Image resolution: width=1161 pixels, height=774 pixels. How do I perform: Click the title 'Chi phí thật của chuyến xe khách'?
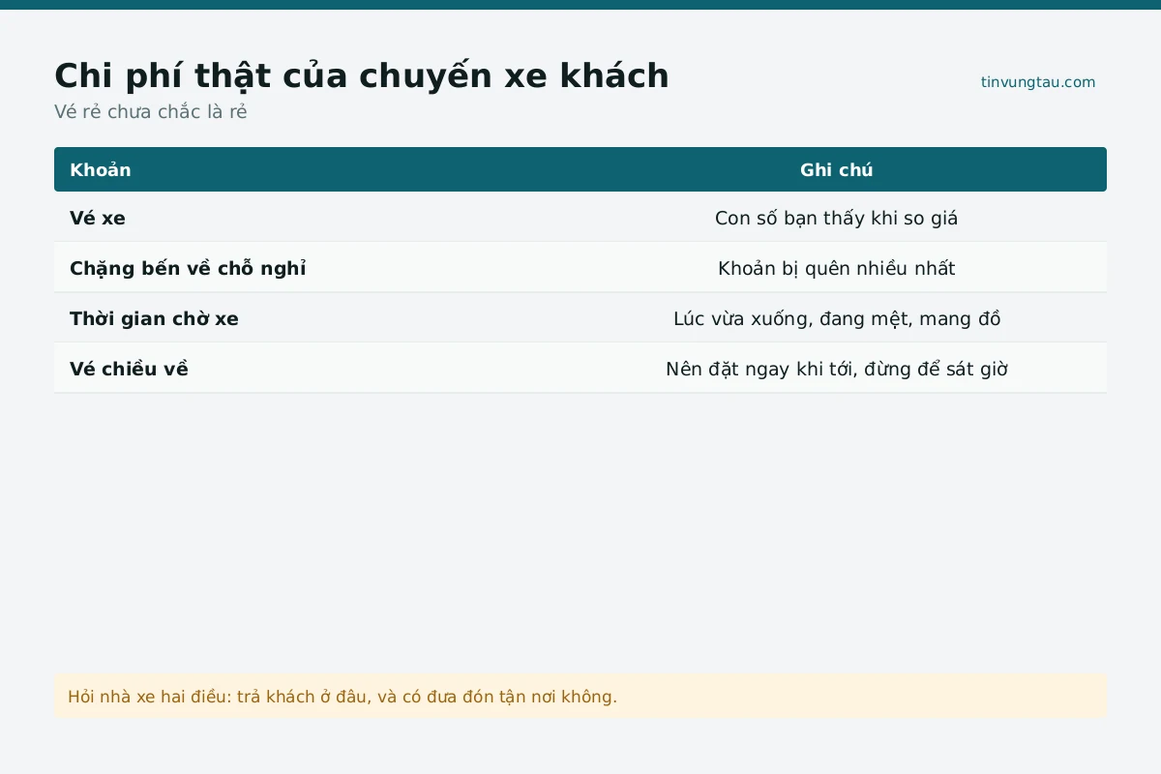coord(362,75)
